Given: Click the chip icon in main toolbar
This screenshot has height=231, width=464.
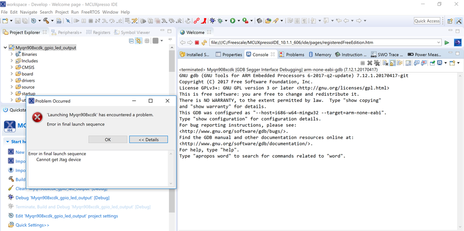Looking at the screenshot, I should [260, 21].
